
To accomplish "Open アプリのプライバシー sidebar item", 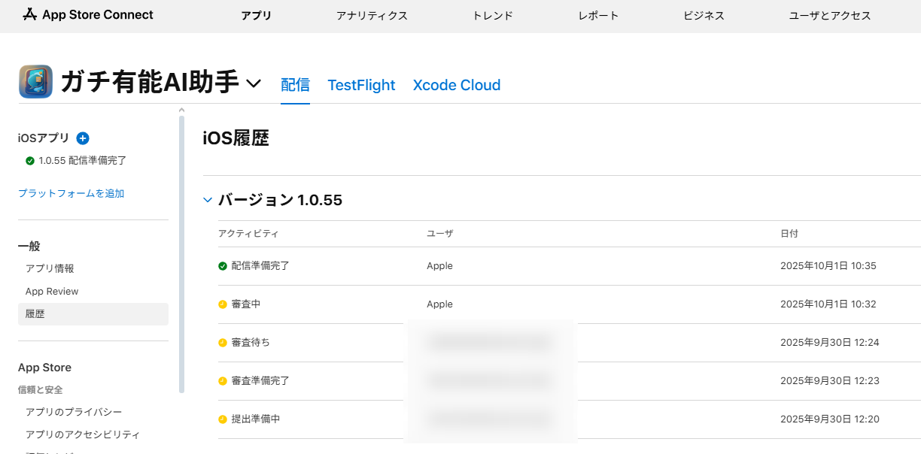I will click(x=74, y=413).
